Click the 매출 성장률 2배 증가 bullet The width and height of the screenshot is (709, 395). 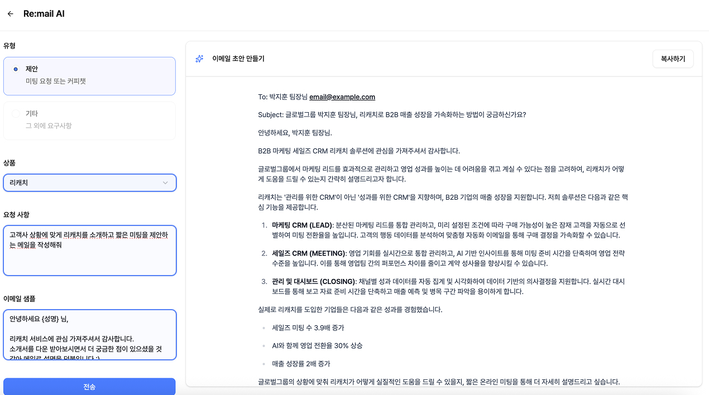301,364
